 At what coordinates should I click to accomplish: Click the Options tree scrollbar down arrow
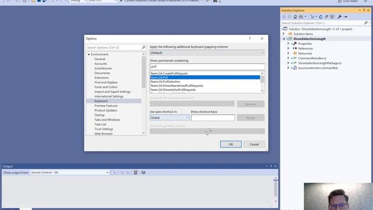[143, 133]
